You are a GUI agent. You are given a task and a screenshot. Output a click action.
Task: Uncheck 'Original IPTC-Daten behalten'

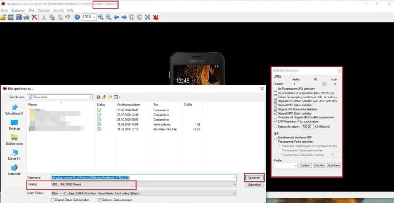pos(275,105)
